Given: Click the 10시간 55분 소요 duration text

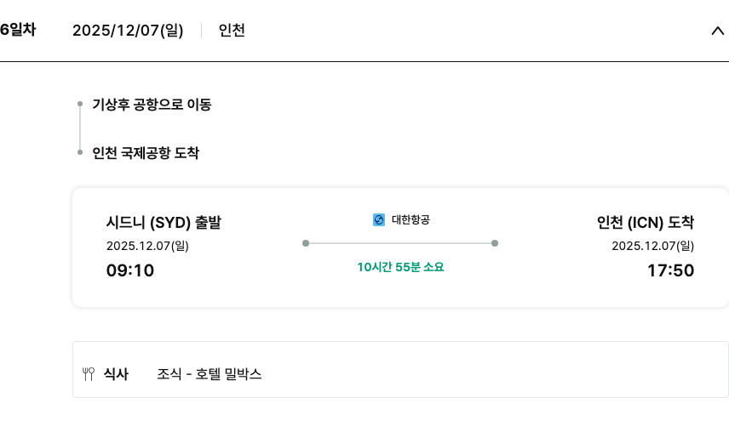Looking at the screenshot, I should (x=400, y=267).
